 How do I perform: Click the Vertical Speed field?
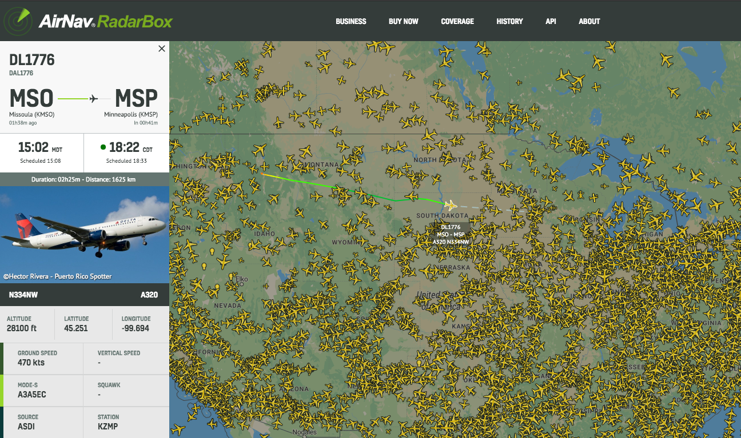click(x=126, y=359)
